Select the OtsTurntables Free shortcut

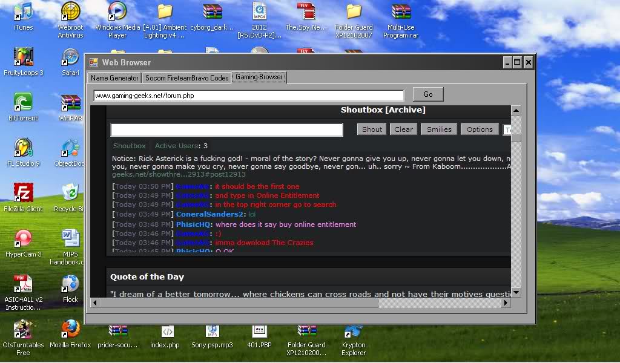(24, 338)
